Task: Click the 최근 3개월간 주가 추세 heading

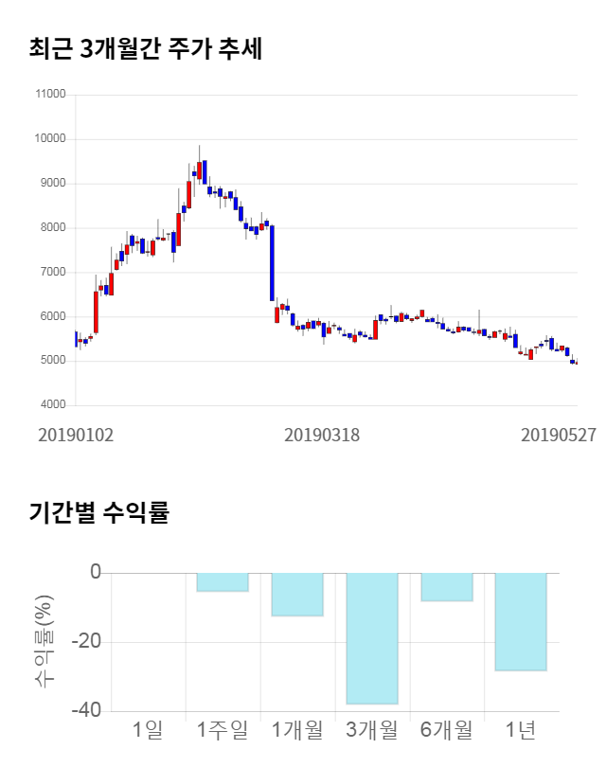Action: click(146, 49)
